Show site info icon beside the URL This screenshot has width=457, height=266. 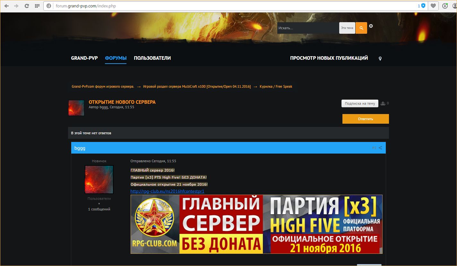click(49, 6)
